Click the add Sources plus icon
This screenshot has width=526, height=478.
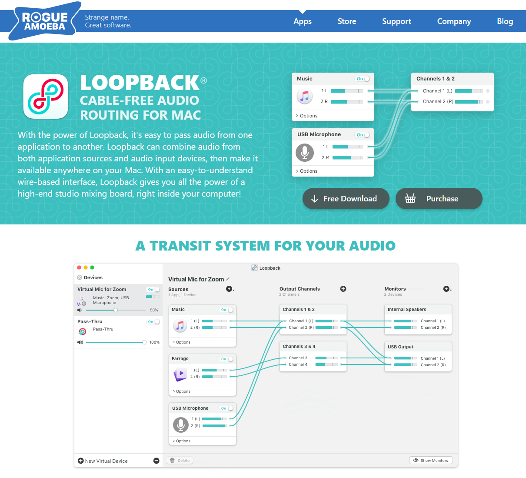click(x=229, y=289)
